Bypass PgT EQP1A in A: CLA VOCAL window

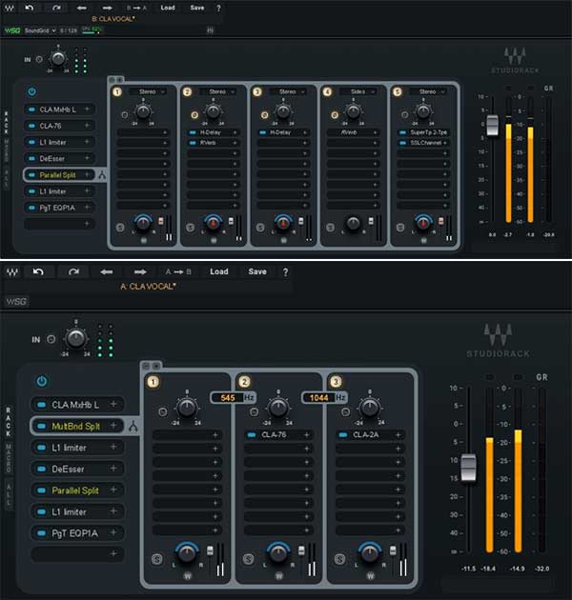[41, 533]
